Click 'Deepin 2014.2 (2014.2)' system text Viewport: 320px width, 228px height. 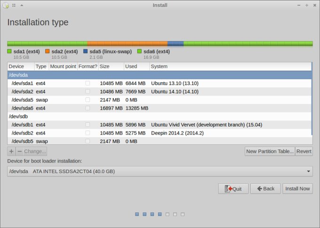point(177,133)
